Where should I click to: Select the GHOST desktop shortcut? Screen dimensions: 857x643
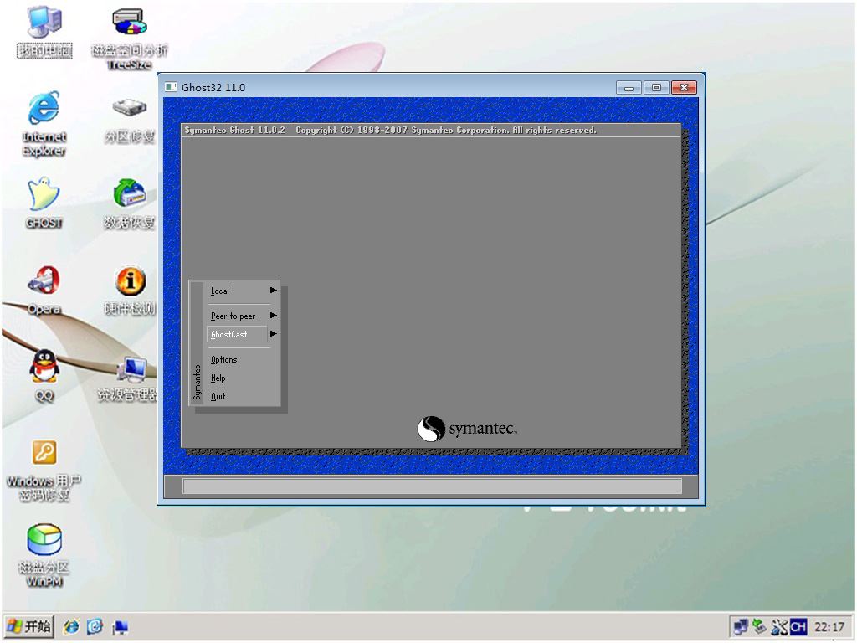[x=44, y=203]
